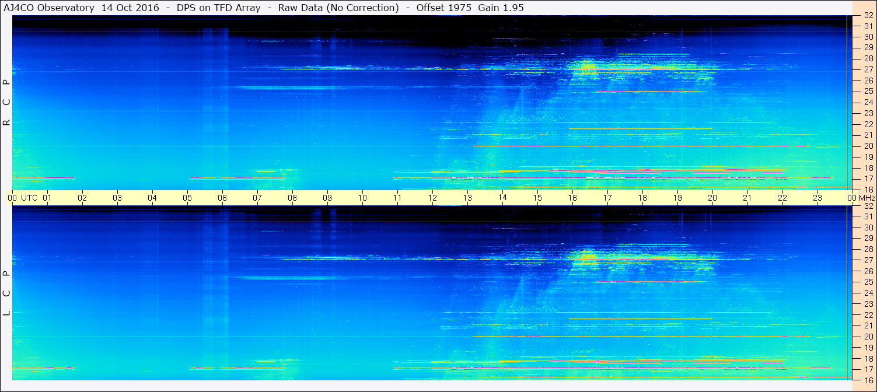
Task: Click the 21 MHz label in the LCP panel
Action: pyautogui.click(x=868, y=325)
